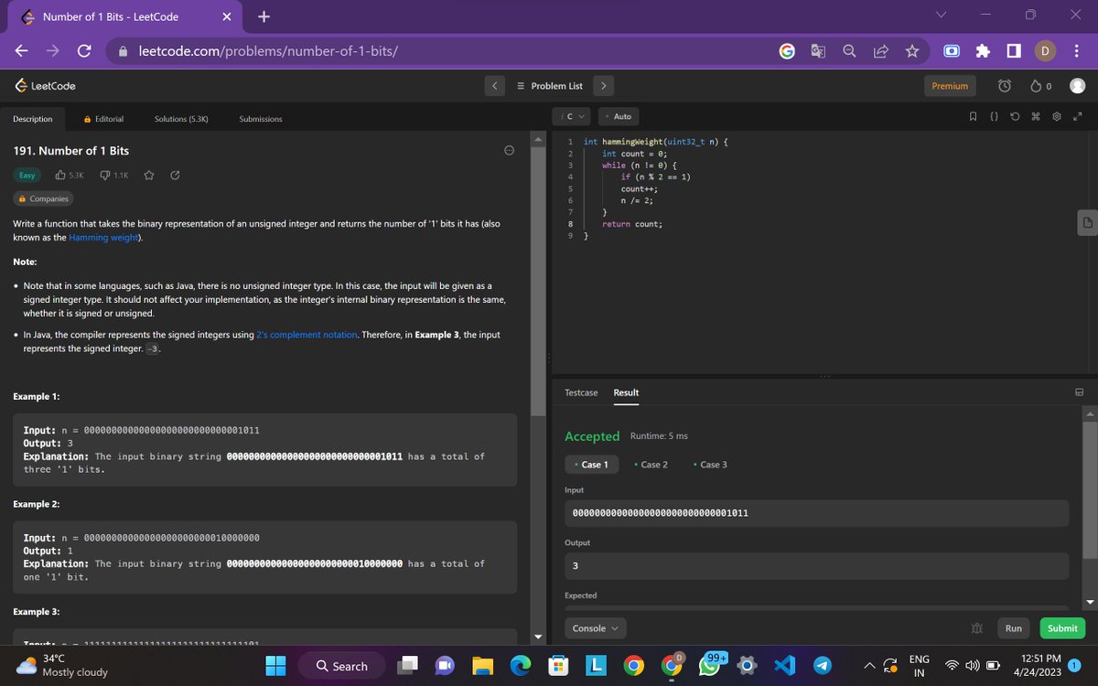This screenshot has height=686, width=1098.
Task: Click the bookmark icon in editor toolbar
Action: pyautogui.click(x=972, y=117)
